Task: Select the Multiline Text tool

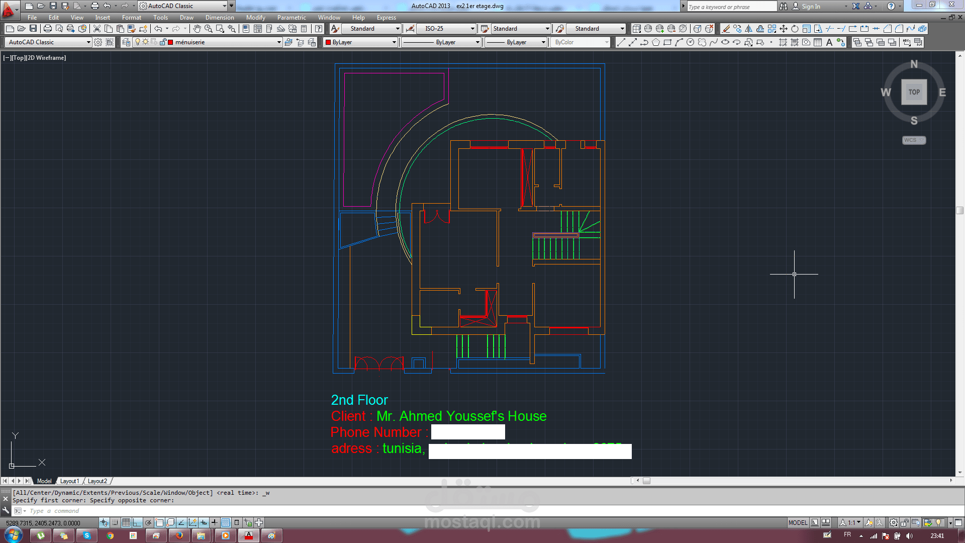Action: click(829, 42)
